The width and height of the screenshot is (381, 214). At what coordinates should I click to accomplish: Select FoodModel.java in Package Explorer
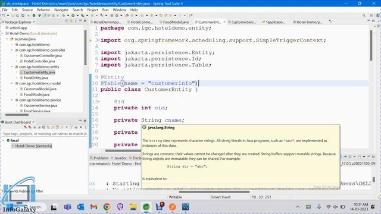37,95
